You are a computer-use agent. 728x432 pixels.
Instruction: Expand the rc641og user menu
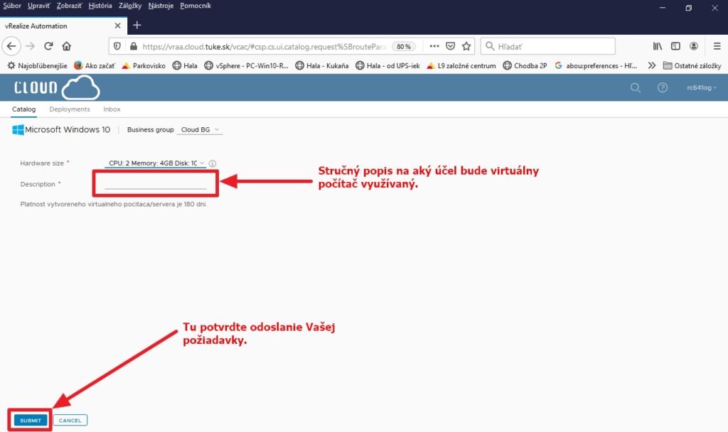701,88
